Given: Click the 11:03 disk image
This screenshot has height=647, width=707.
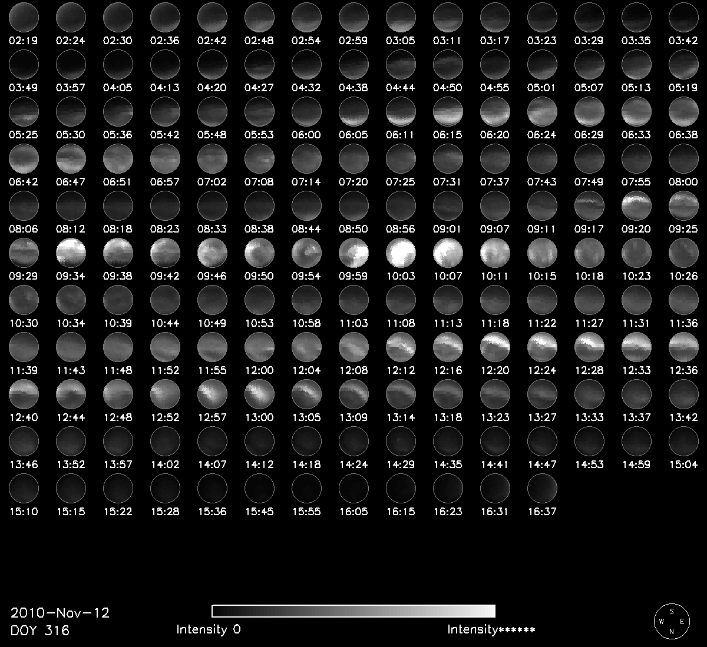Looking at the screenshot, I should click(x=353, y=300).
